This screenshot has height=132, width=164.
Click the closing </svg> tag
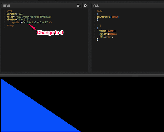pos(10,25)
